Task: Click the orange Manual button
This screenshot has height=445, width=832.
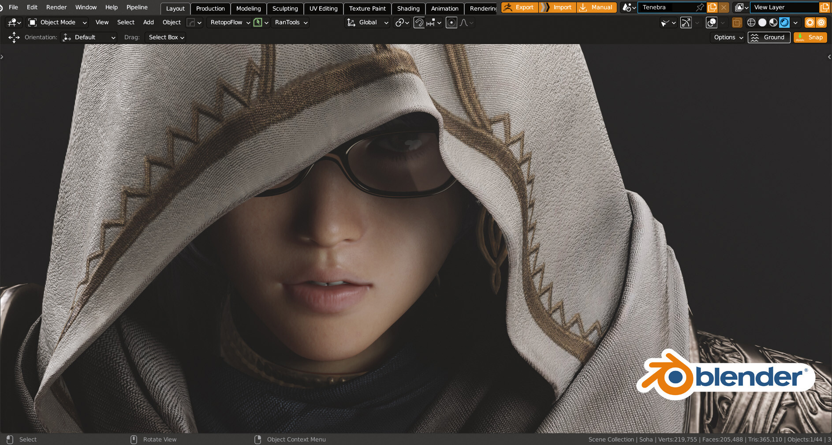Action: 597,7
